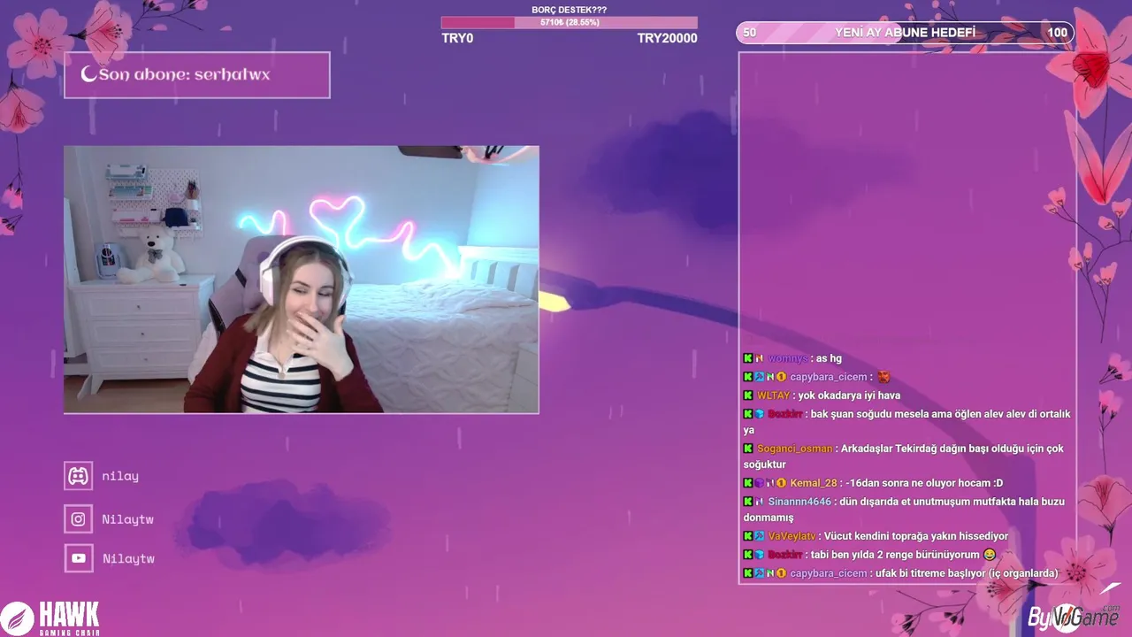The width and height of the screenshot is (1132, 637).
Task: Open the Instagram icon next to Nilaytw
Action: click(x=79, y=519)
